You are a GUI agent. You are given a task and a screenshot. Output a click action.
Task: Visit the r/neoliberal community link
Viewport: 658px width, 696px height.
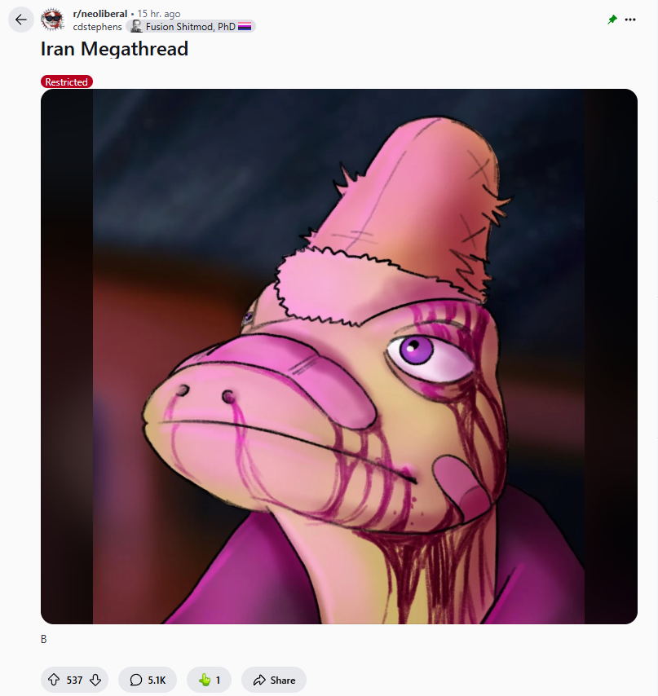[100, 14]
